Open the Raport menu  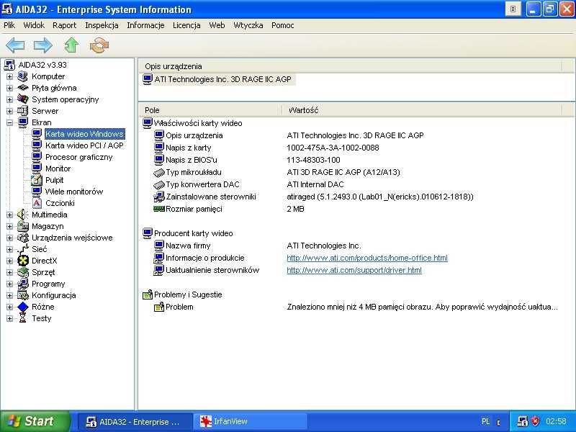click(x=64, y=25)
